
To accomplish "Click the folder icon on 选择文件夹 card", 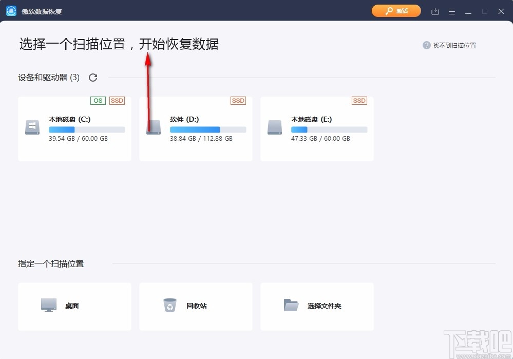I will (291, 305).
